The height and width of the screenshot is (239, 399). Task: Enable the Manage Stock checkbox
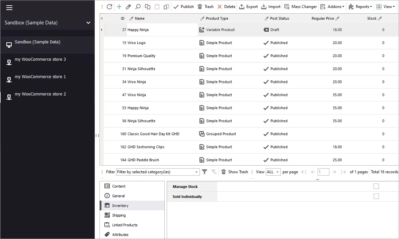[376, 187]
